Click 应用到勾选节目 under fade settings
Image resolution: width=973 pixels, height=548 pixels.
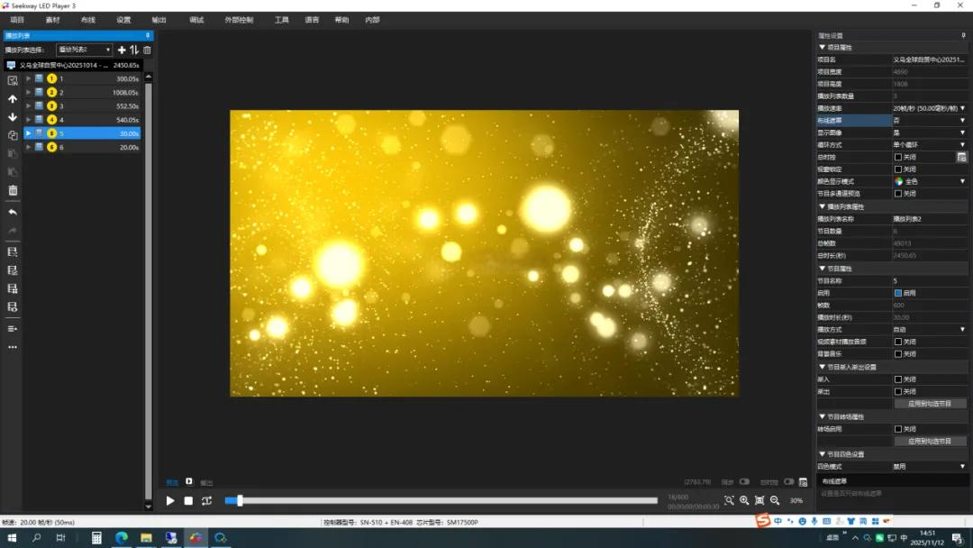929,404
